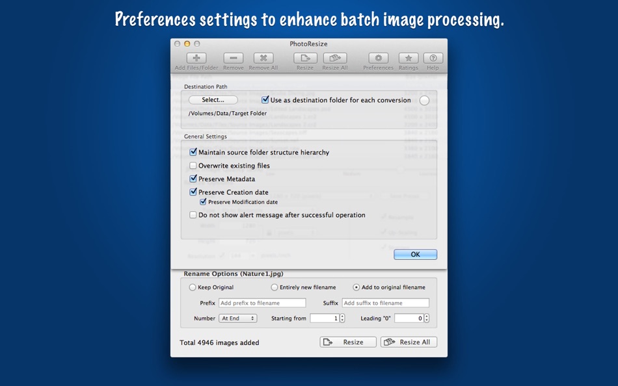Toggle Maintain source folder structure hierarchy
This screenshot has width=618, height=386.
click(x=193, y=152)
